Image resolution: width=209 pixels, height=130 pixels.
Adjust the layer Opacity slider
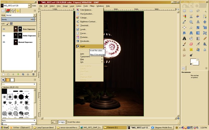[18, 19]
